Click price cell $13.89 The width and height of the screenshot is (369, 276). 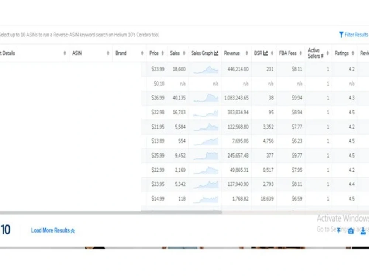coord(158,141)
